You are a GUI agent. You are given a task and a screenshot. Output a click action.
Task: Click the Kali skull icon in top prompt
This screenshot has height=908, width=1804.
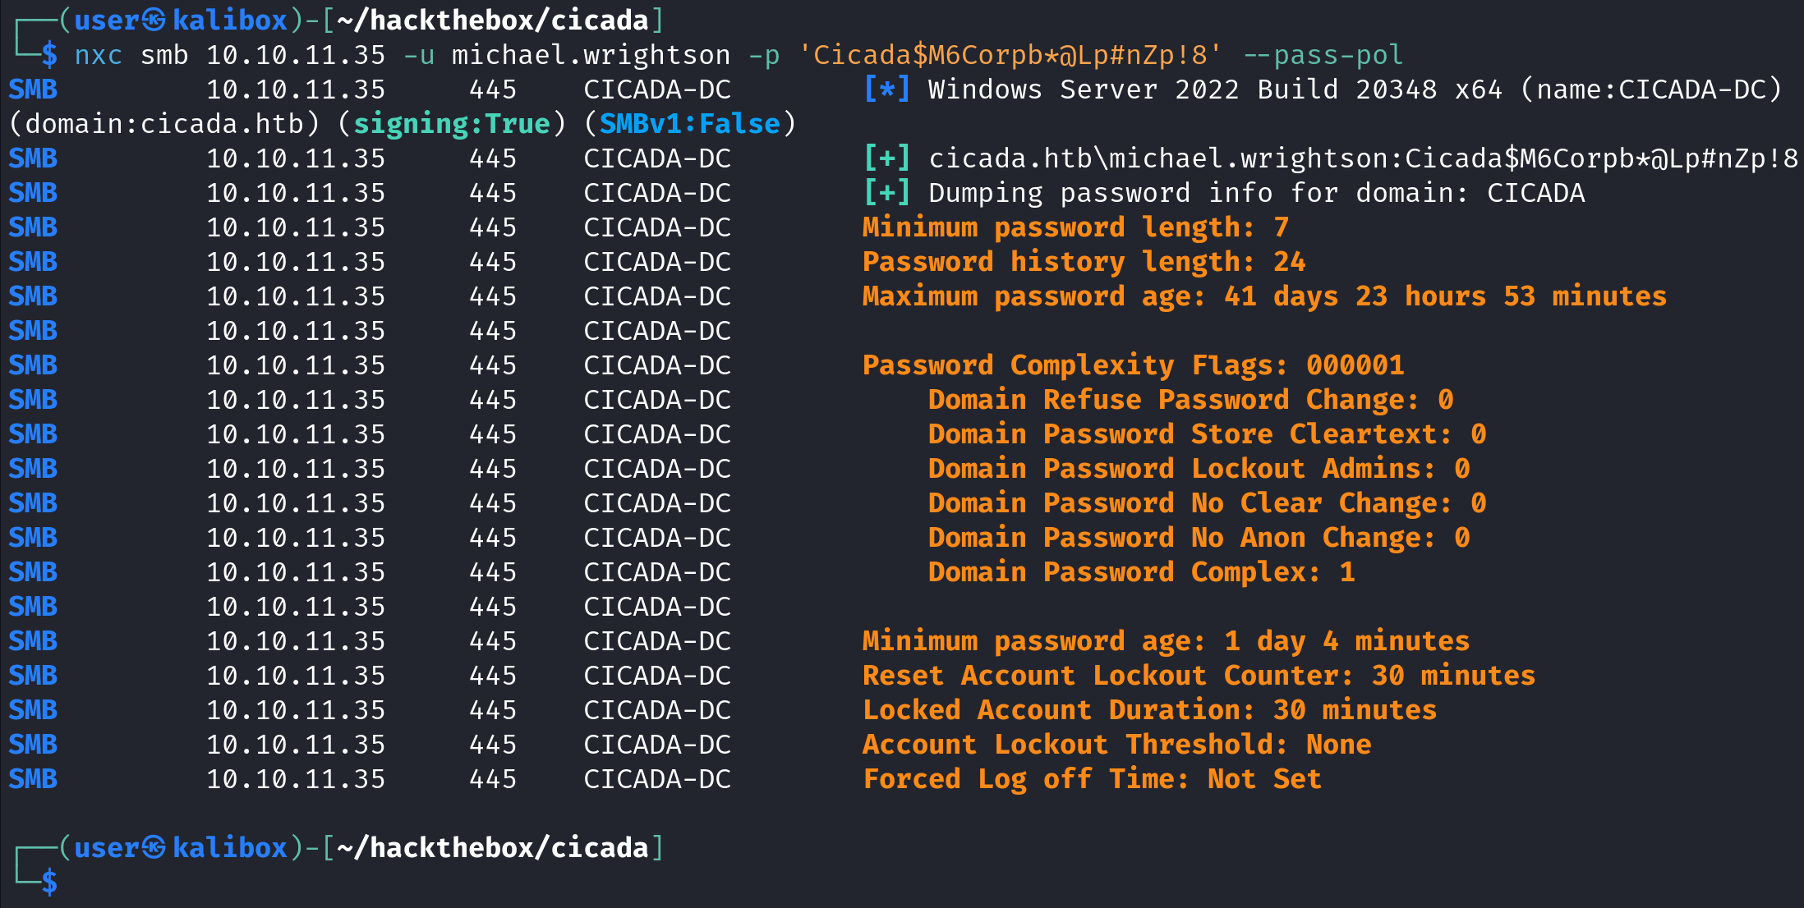(154, 20)
